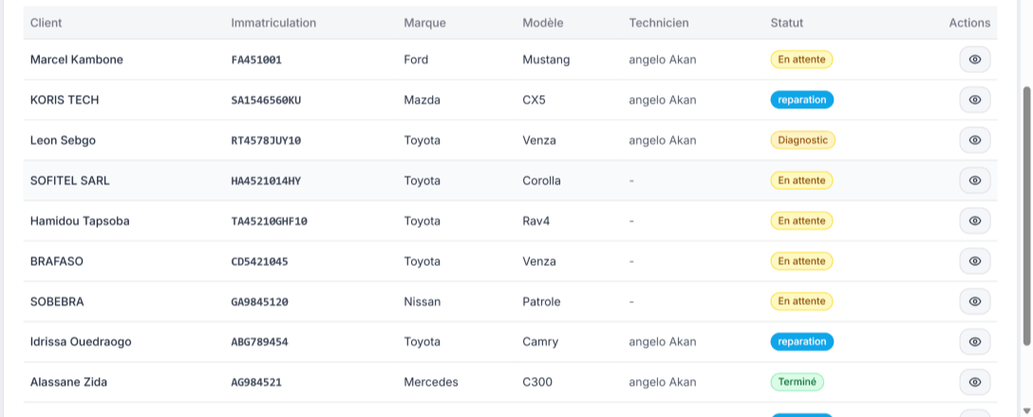This screenshot has height=417, width=1033.
Task: Click "reparation" badge for KORIS TECH
Action: click(x=801, y=100)
